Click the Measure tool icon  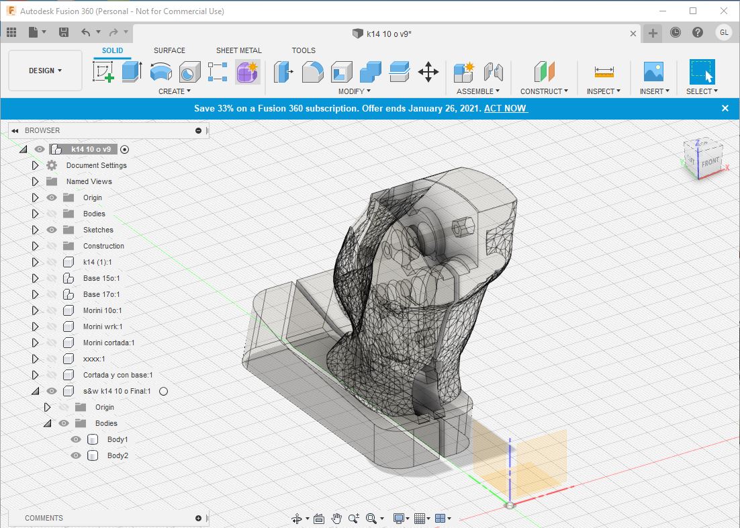click(604, 71)
